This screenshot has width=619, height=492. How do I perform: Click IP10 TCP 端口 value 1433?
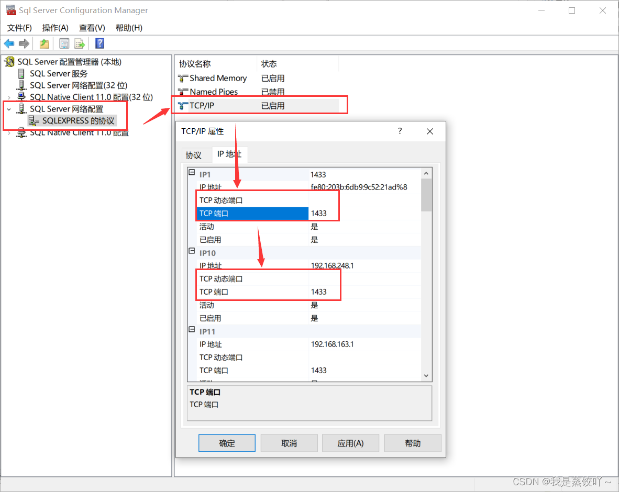tap(364, 292)
